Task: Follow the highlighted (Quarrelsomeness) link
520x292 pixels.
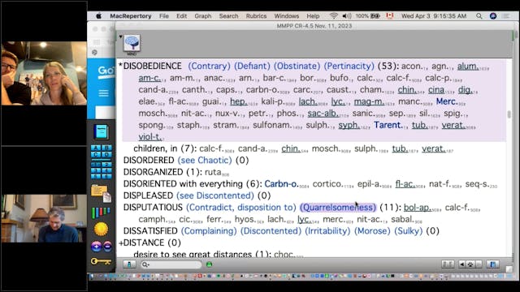Action: click(x=338, y=208)
